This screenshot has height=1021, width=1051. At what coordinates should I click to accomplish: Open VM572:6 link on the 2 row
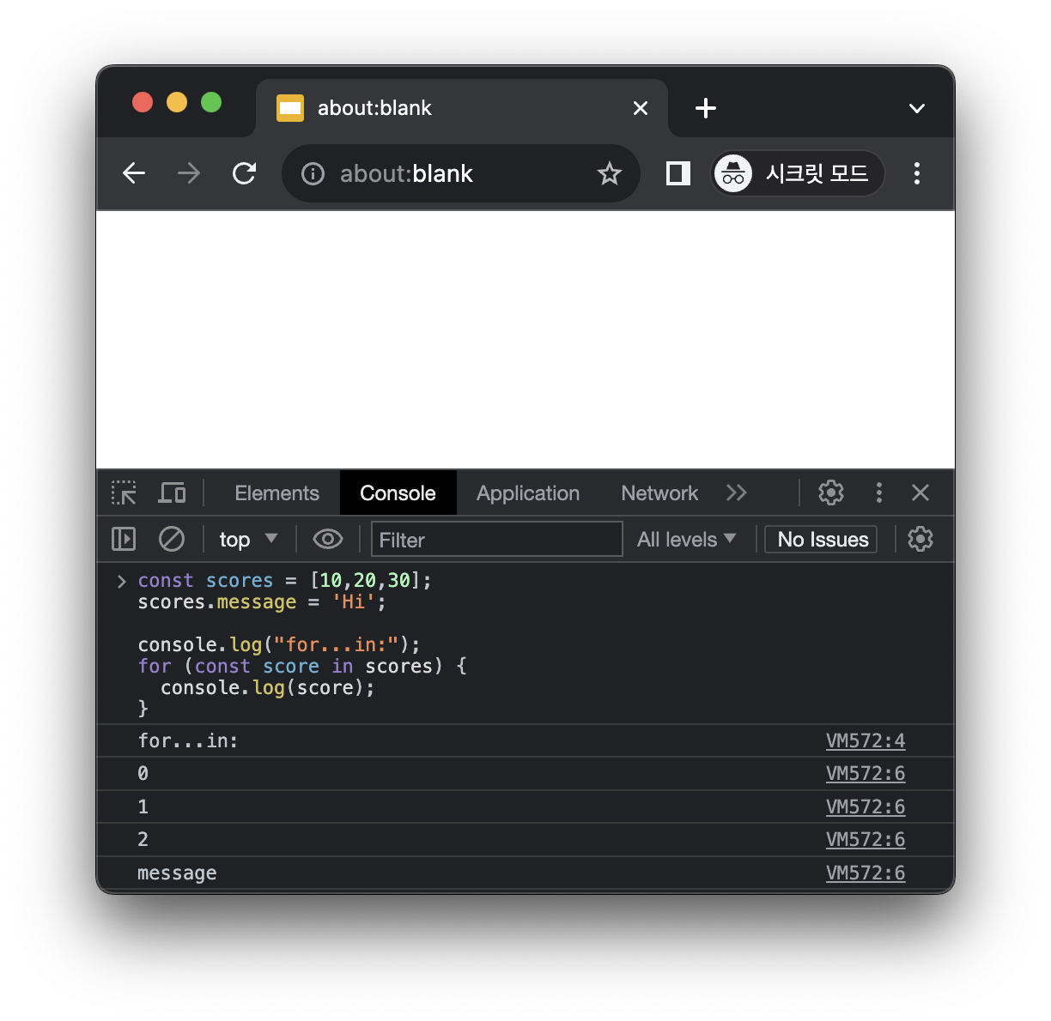coord(866,839)
